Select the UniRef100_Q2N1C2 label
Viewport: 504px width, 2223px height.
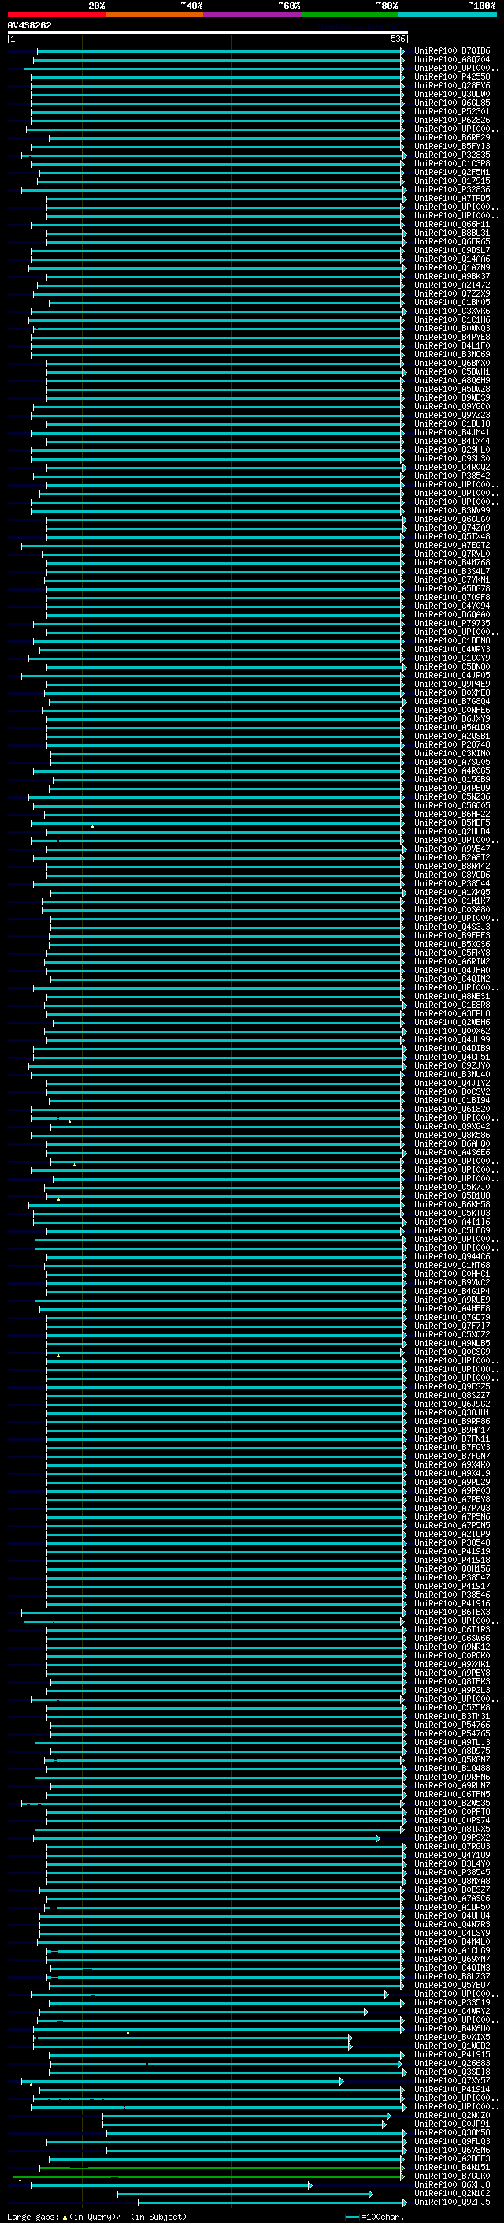point(452,2193)
